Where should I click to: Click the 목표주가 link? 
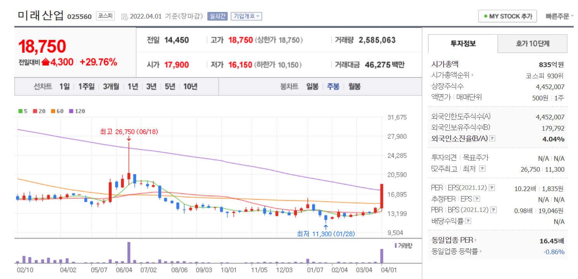476,158
